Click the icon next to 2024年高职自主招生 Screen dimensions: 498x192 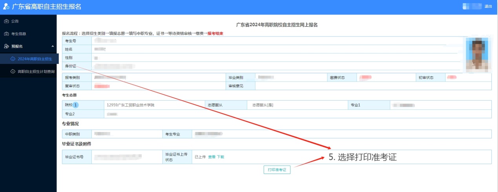tap(13, 59)
